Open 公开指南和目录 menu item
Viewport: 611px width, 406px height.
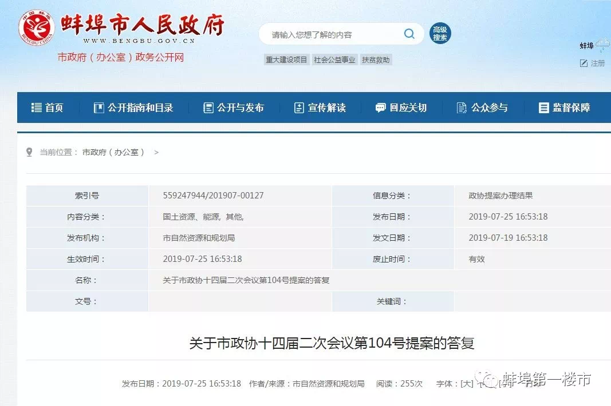[x=140, y=108]
